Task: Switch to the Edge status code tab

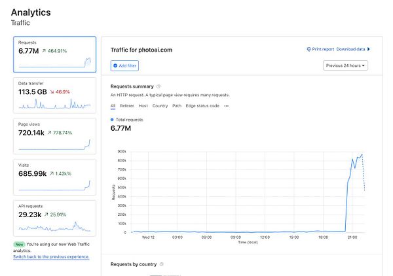Action: click(202, 106)
